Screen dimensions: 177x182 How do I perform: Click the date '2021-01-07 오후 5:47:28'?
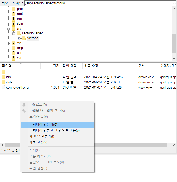click(103, 87)
